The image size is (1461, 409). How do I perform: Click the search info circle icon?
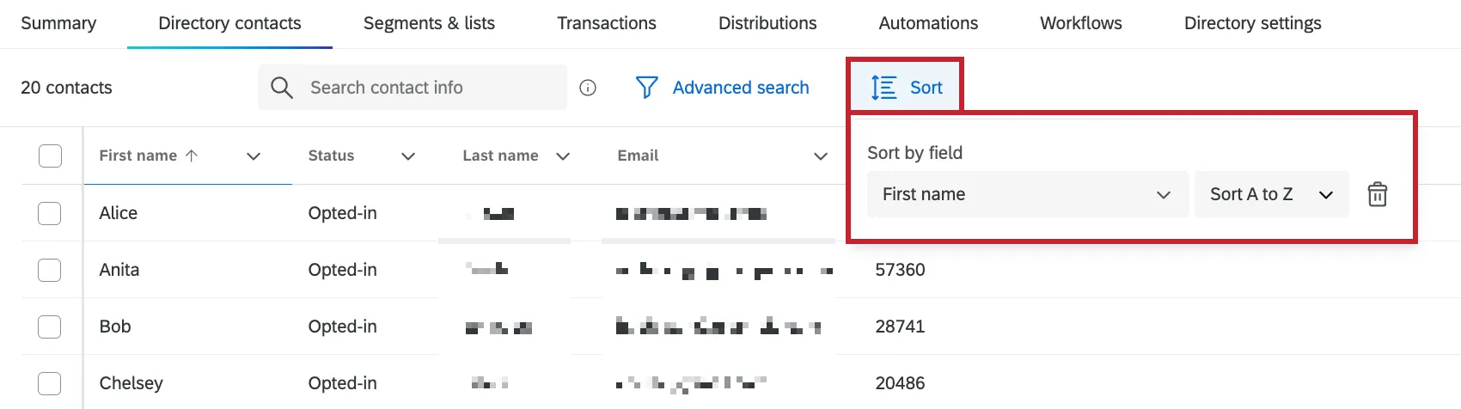[588, 88]
